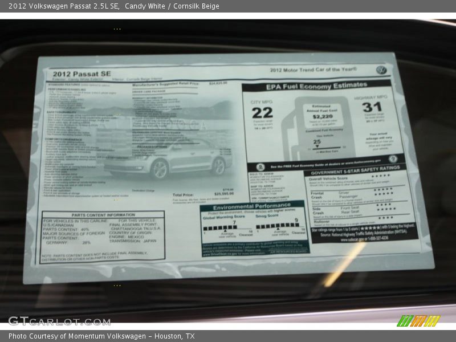
Task: Click the EPA Fuel Economy Estimates header
Action: pos(316,86)
